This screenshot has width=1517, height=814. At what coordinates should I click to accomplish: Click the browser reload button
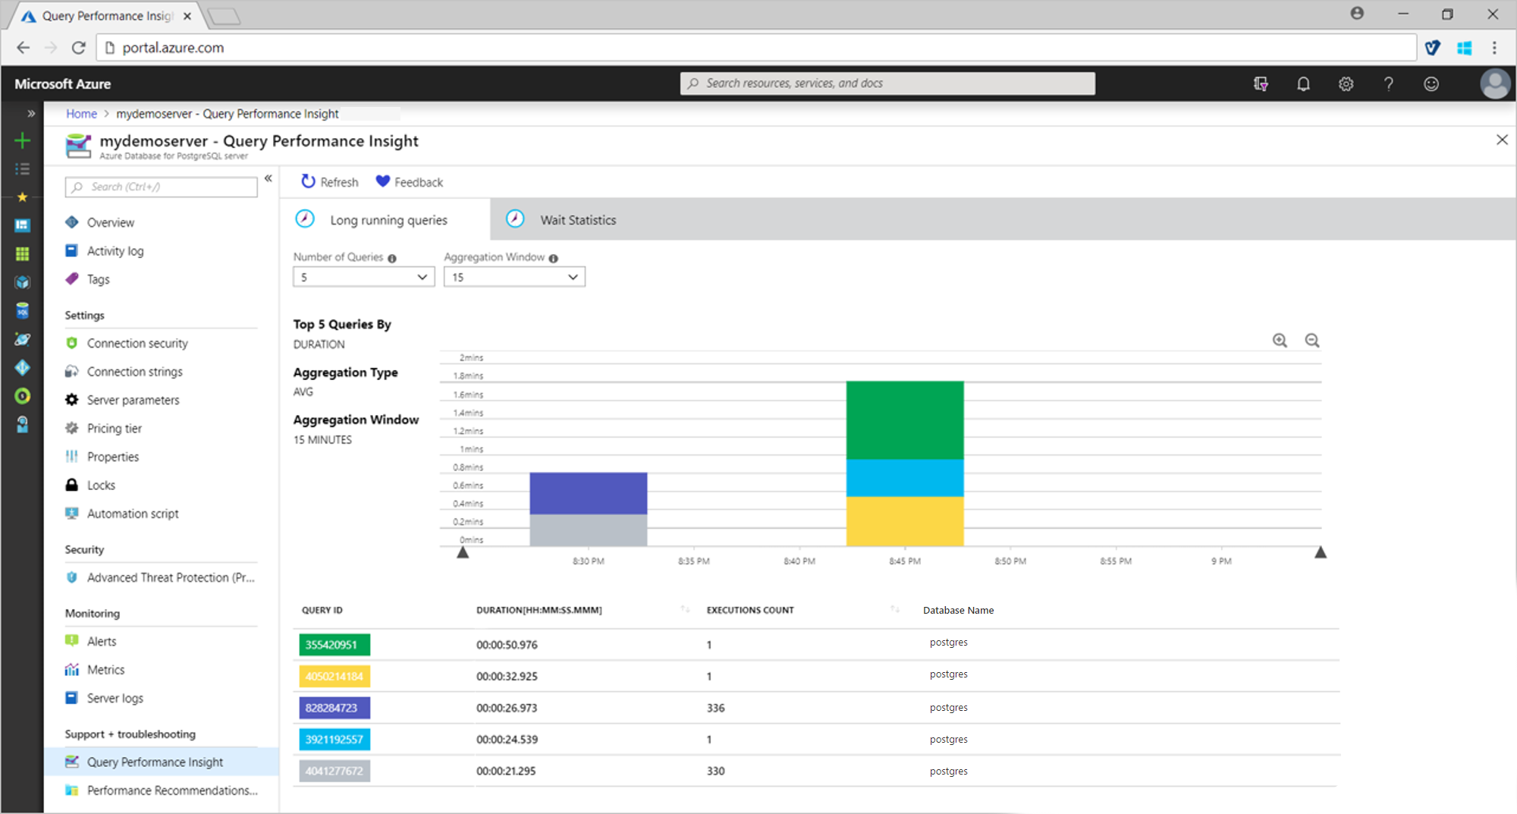[78, 48]
